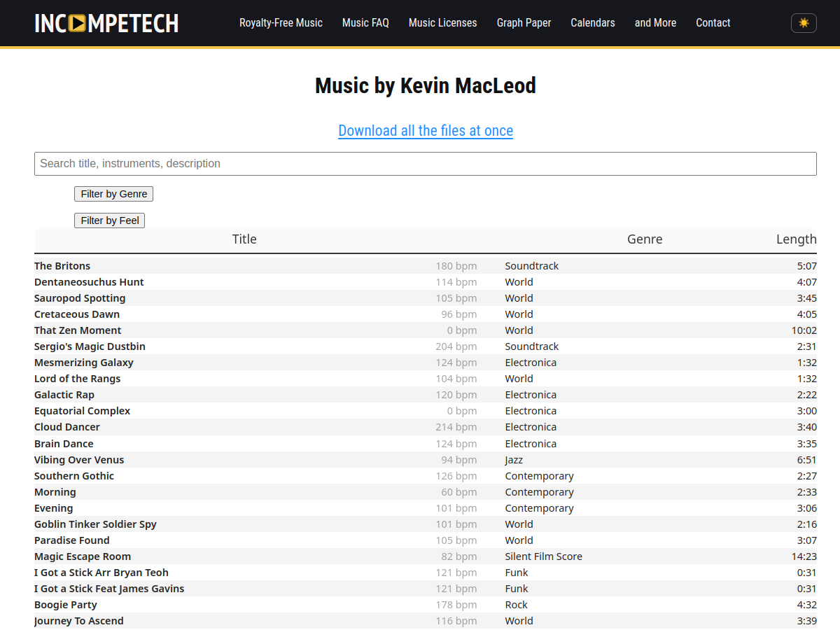Expand the 'and More' menu
Screen dimensions: 840x630
[x=655, y=23]
